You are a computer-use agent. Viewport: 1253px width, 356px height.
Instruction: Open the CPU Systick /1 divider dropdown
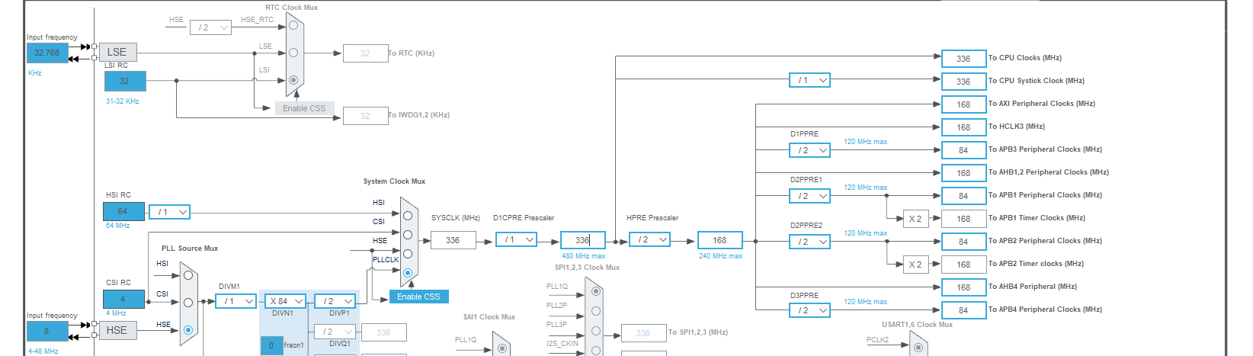[x=809, y=80]
